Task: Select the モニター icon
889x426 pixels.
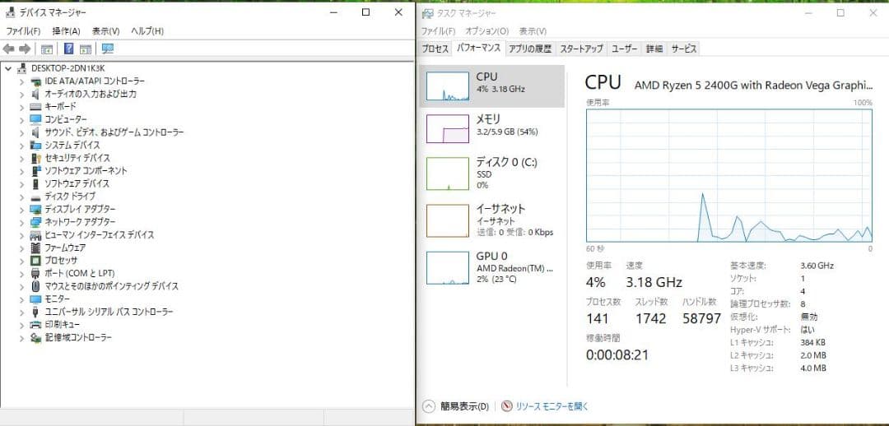Action: tap(35, 299)
